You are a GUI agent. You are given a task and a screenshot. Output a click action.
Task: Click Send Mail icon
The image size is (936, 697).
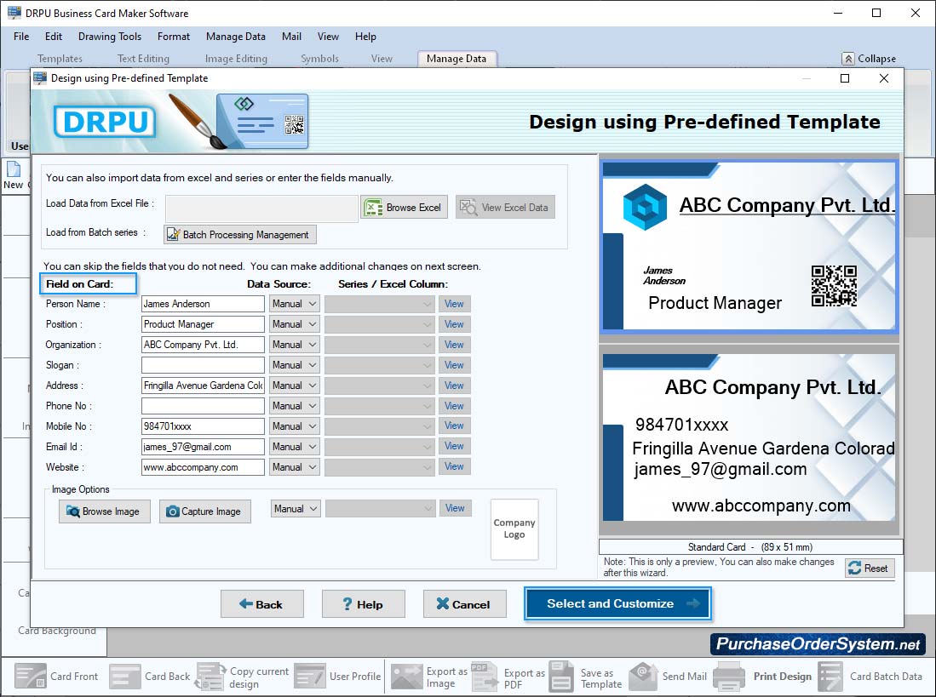643,676
